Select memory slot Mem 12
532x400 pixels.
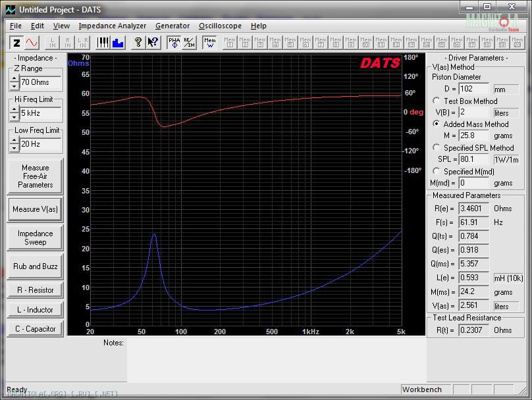tap(396, 43)
